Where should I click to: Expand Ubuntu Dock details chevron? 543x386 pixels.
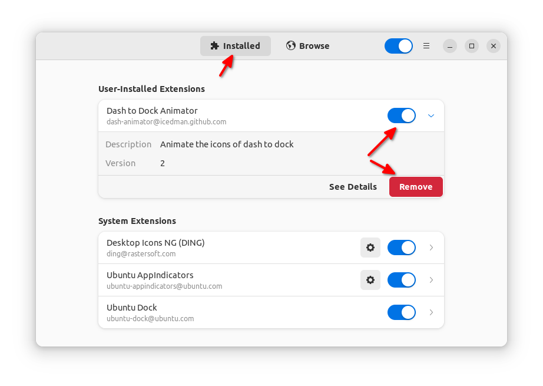tap(431, 312)
